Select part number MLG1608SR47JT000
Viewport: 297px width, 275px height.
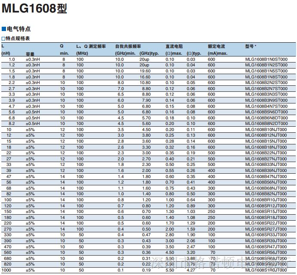[x=266, y=247]
